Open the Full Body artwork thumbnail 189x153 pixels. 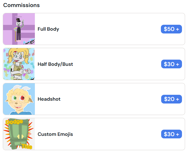click(19, 29)
